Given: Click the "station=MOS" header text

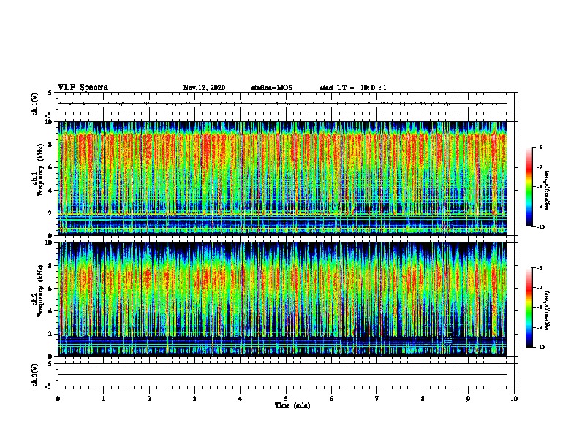Looking at the screenshot, I should pyautogui.click(x=272, y=88).
